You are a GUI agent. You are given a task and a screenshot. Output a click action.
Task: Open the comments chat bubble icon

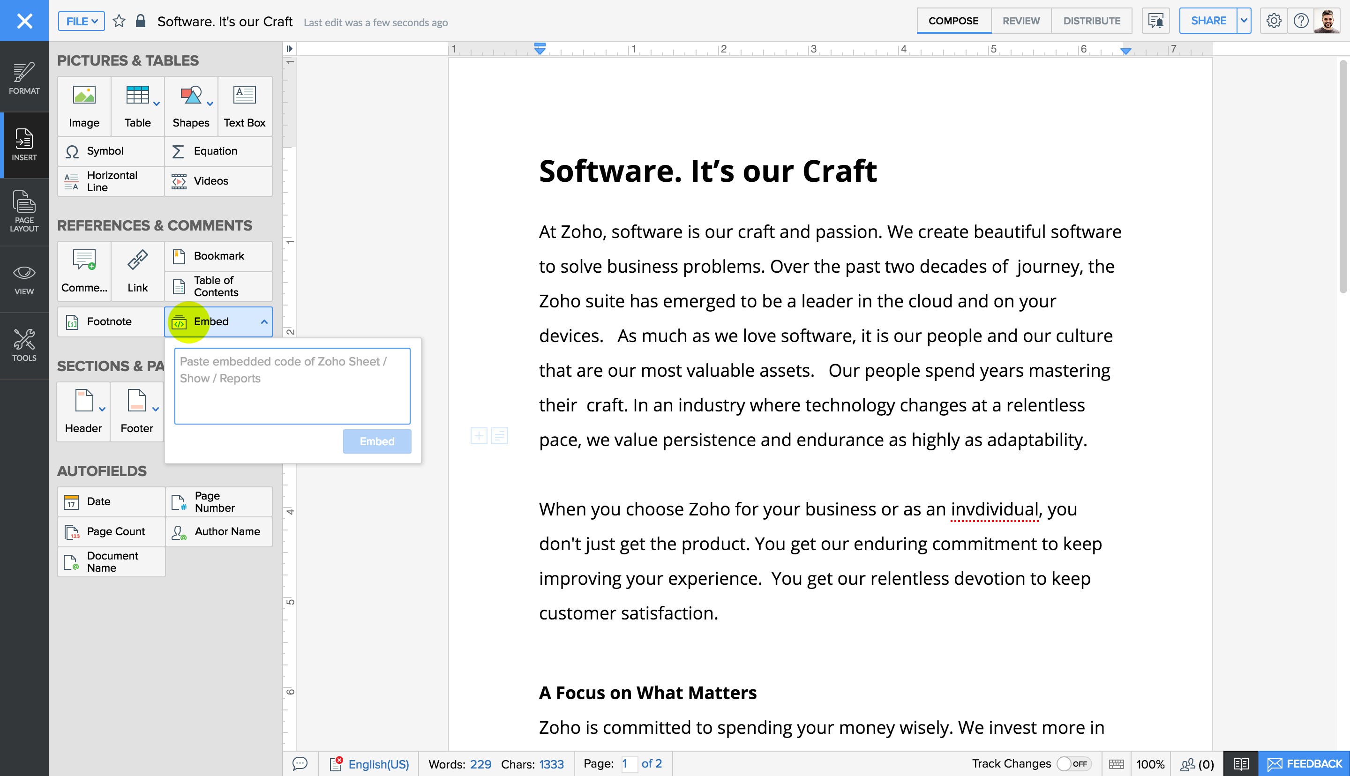click(x=300, y=764)
